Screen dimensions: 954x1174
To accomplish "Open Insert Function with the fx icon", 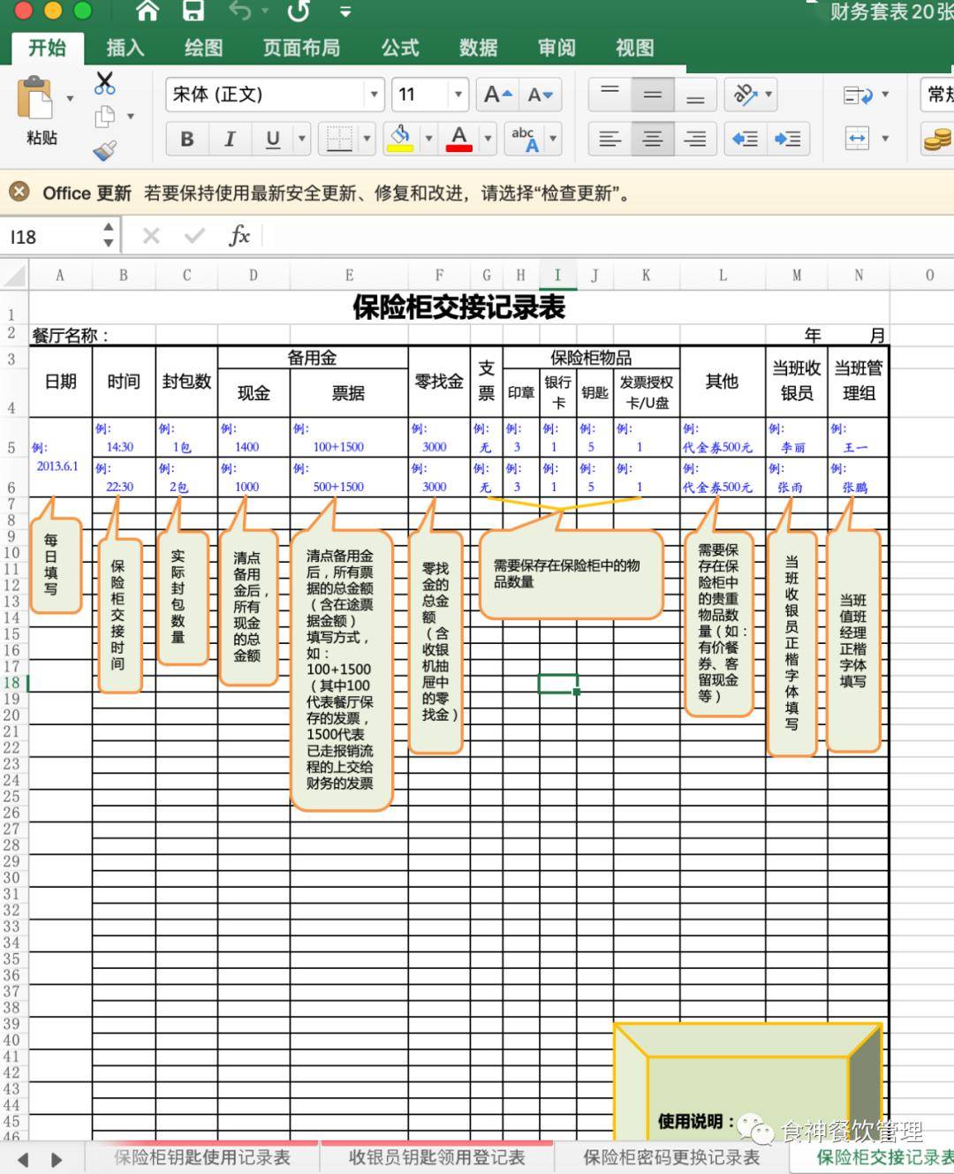I will 238,236.
